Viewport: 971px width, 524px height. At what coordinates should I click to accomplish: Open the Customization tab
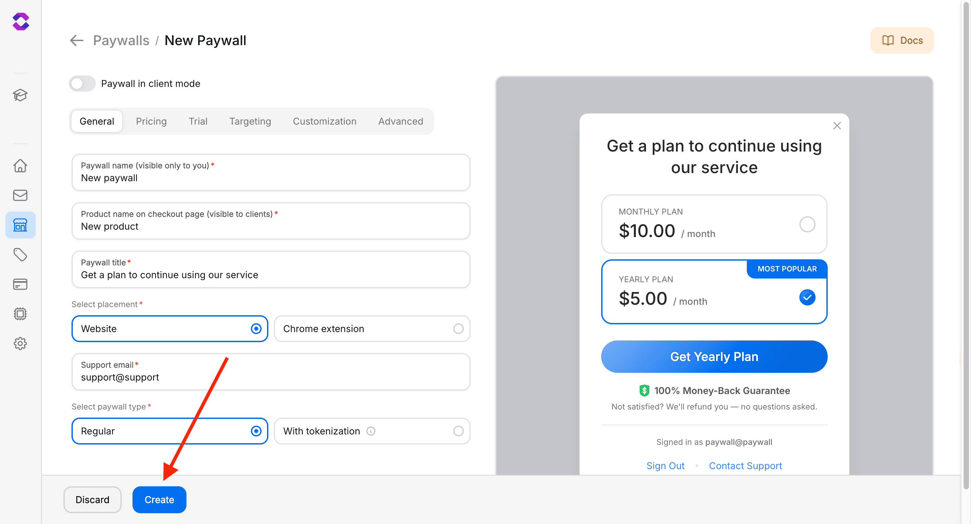tap(325, 121)
